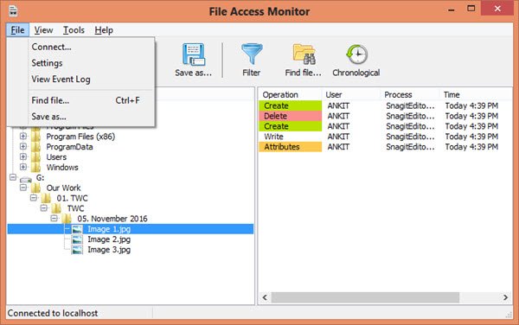This screenshot has height=325, width=519.
Task: Collapse the 05. November 2016 folder
Action: point(54,218)
